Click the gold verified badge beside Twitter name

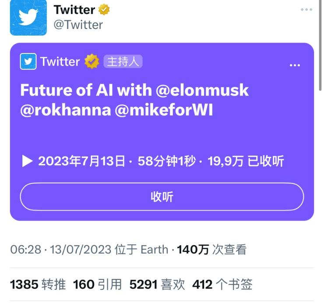coord(104,10)
